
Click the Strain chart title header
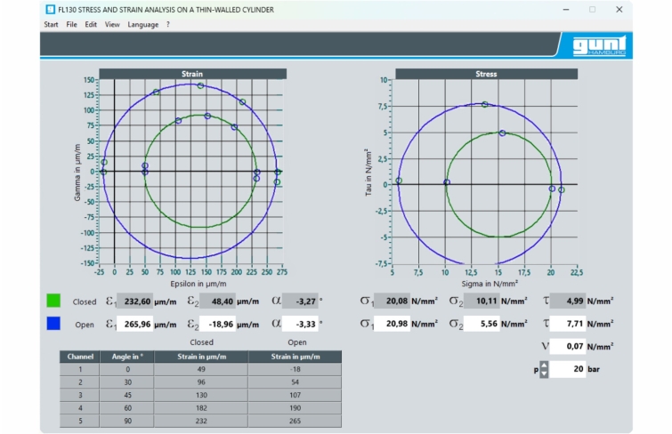point(192,74)
